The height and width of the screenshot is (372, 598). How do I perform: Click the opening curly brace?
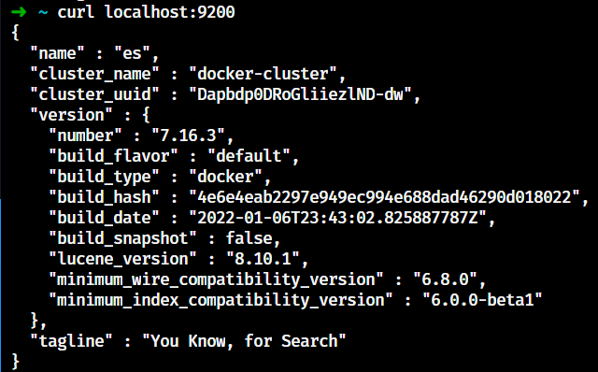click(x=15, y=33)
